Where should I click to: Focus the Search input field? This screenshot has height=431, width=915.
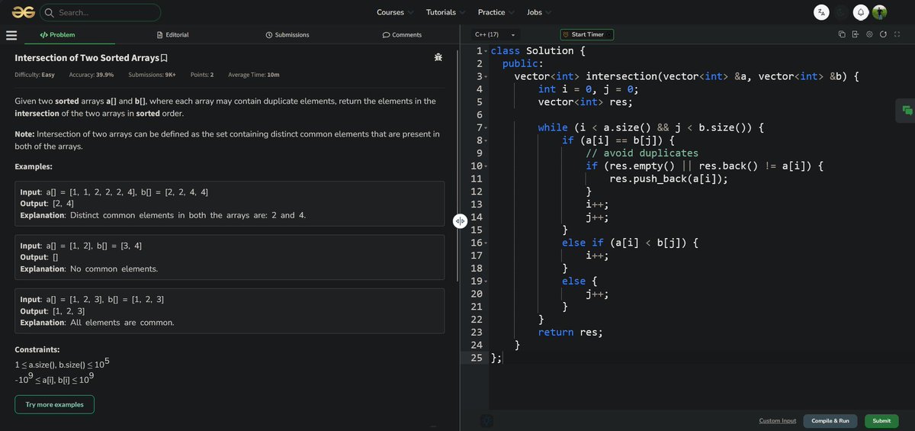[x=101, y=12]
